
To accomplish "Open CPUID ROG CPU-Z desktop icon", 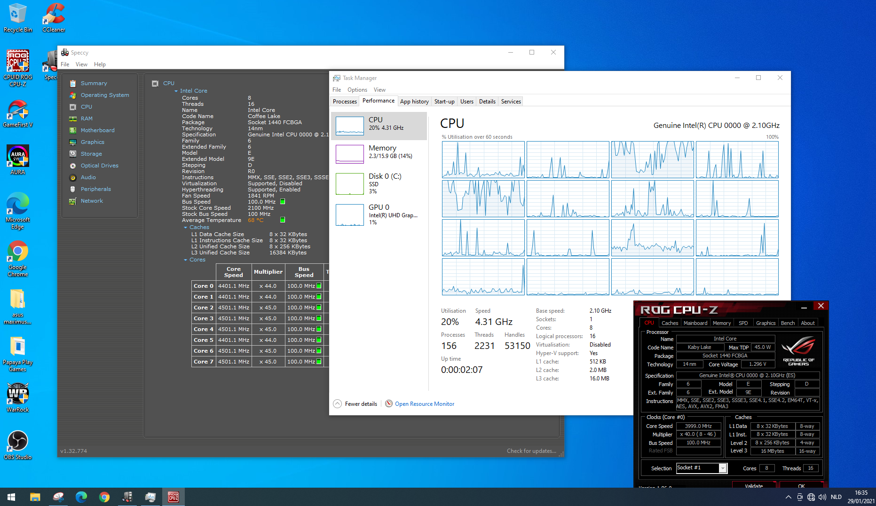I will click(x=17, y=68).
